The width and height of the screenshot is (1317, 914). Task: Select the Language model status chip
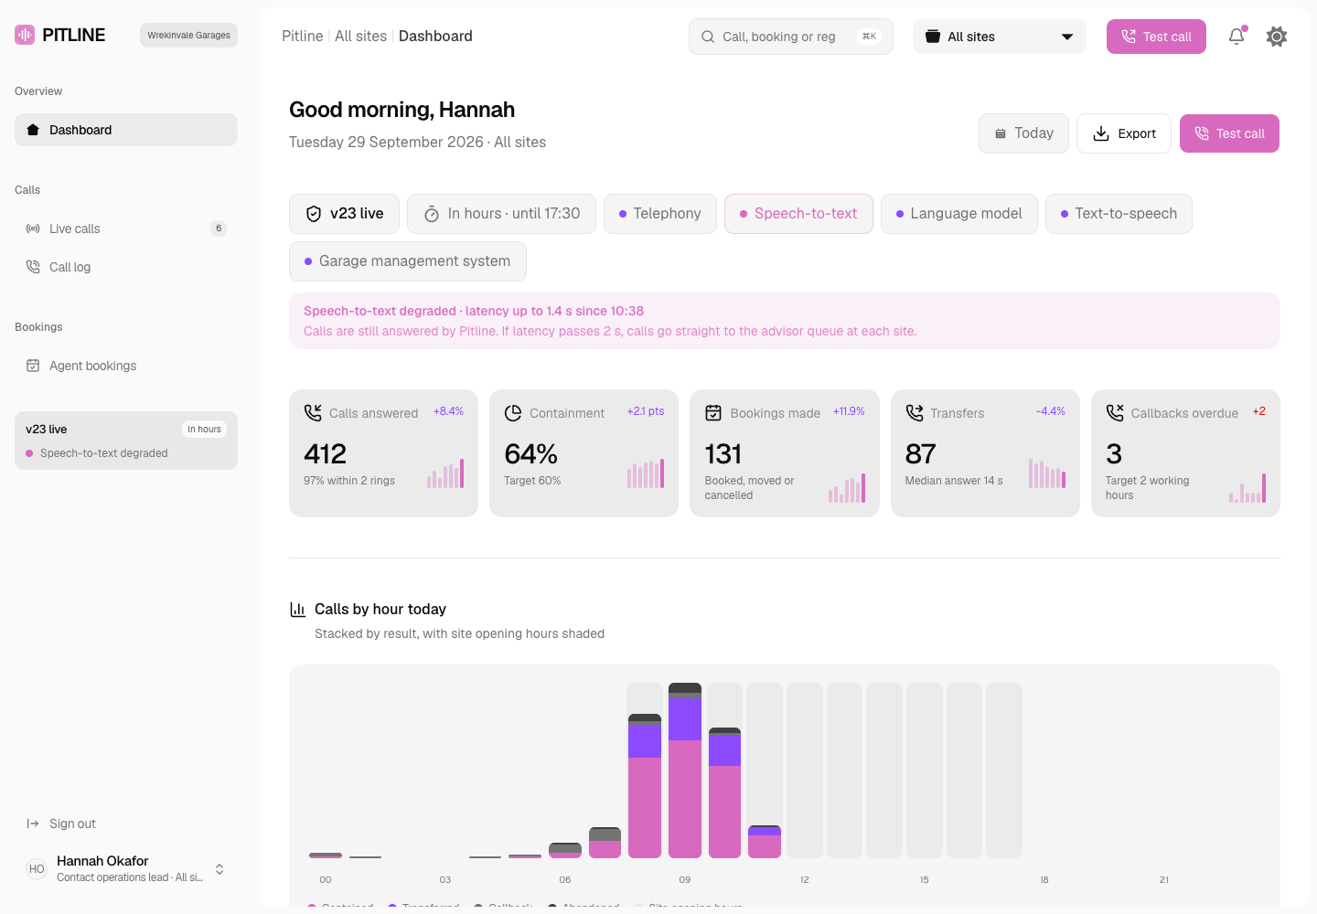(959, 214)
